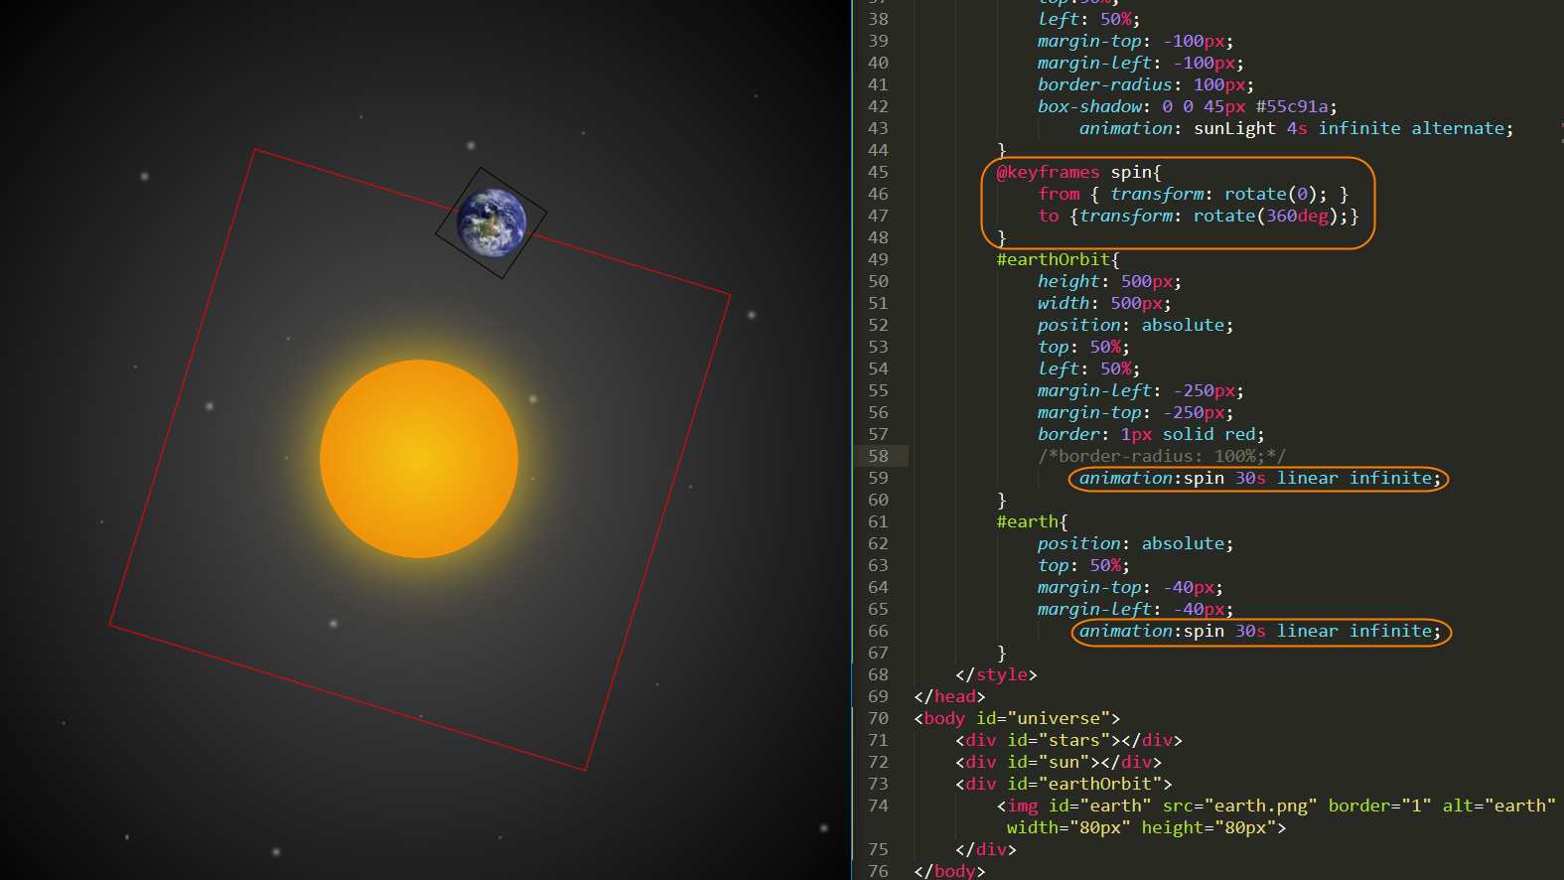Click the #earth selector on line 61
Screen dimensions: 1564x880
pyautogui.click(x=1028, y=521)
